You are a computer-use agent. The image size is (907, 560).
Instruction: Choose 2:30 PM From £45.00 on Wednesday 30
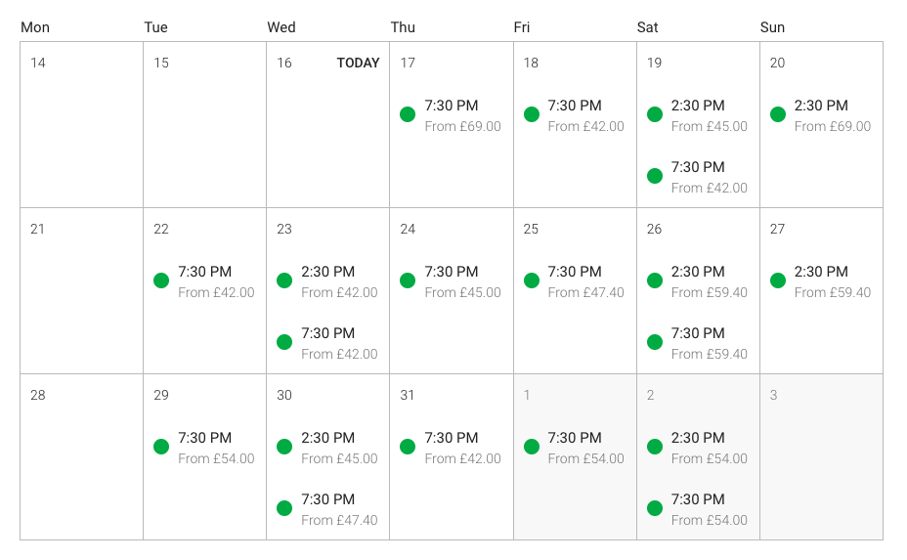pos(327,448)
